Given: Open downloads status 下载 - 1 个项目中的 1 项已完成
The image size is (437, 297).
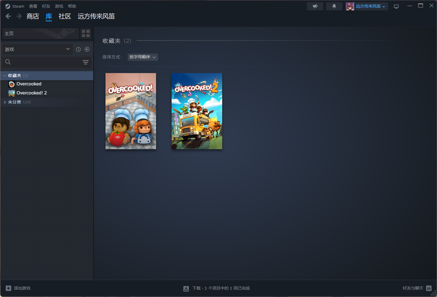Looking at the screenshot, I should pos(221,288).
